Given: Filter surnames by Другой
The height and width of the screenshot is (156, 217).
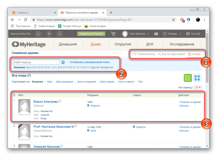Looking at the screenshot, I should (x=95, y=67).
